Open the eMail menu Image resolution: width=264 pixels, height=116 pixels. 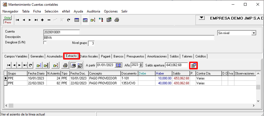[x=66, y=11]
